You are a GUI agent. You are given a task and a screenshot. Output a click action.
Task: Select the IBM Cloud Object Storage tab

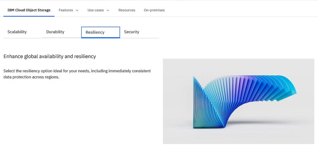pos(29,10)
